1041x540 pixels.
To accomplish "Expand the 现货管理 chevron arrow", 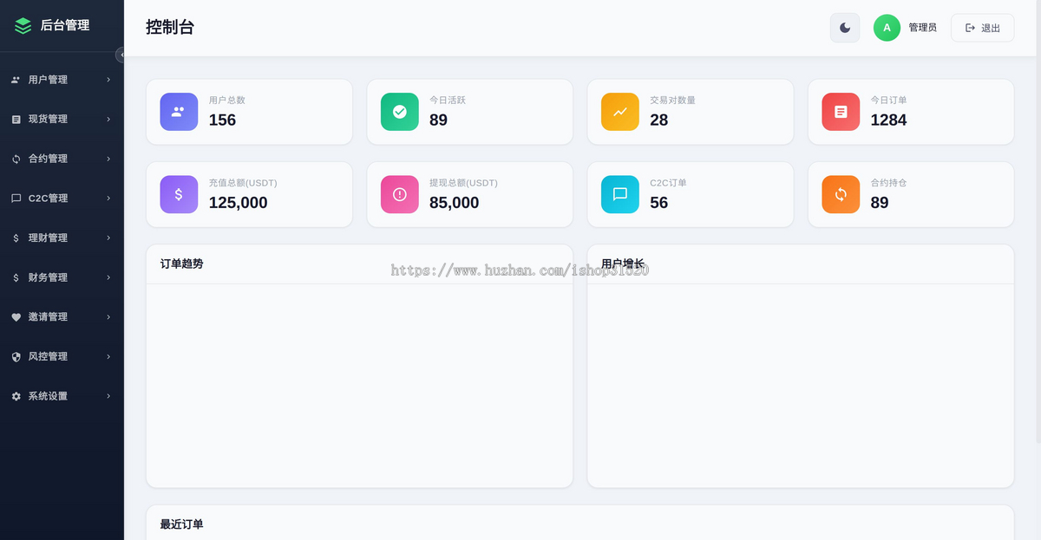I will point(108,120).
